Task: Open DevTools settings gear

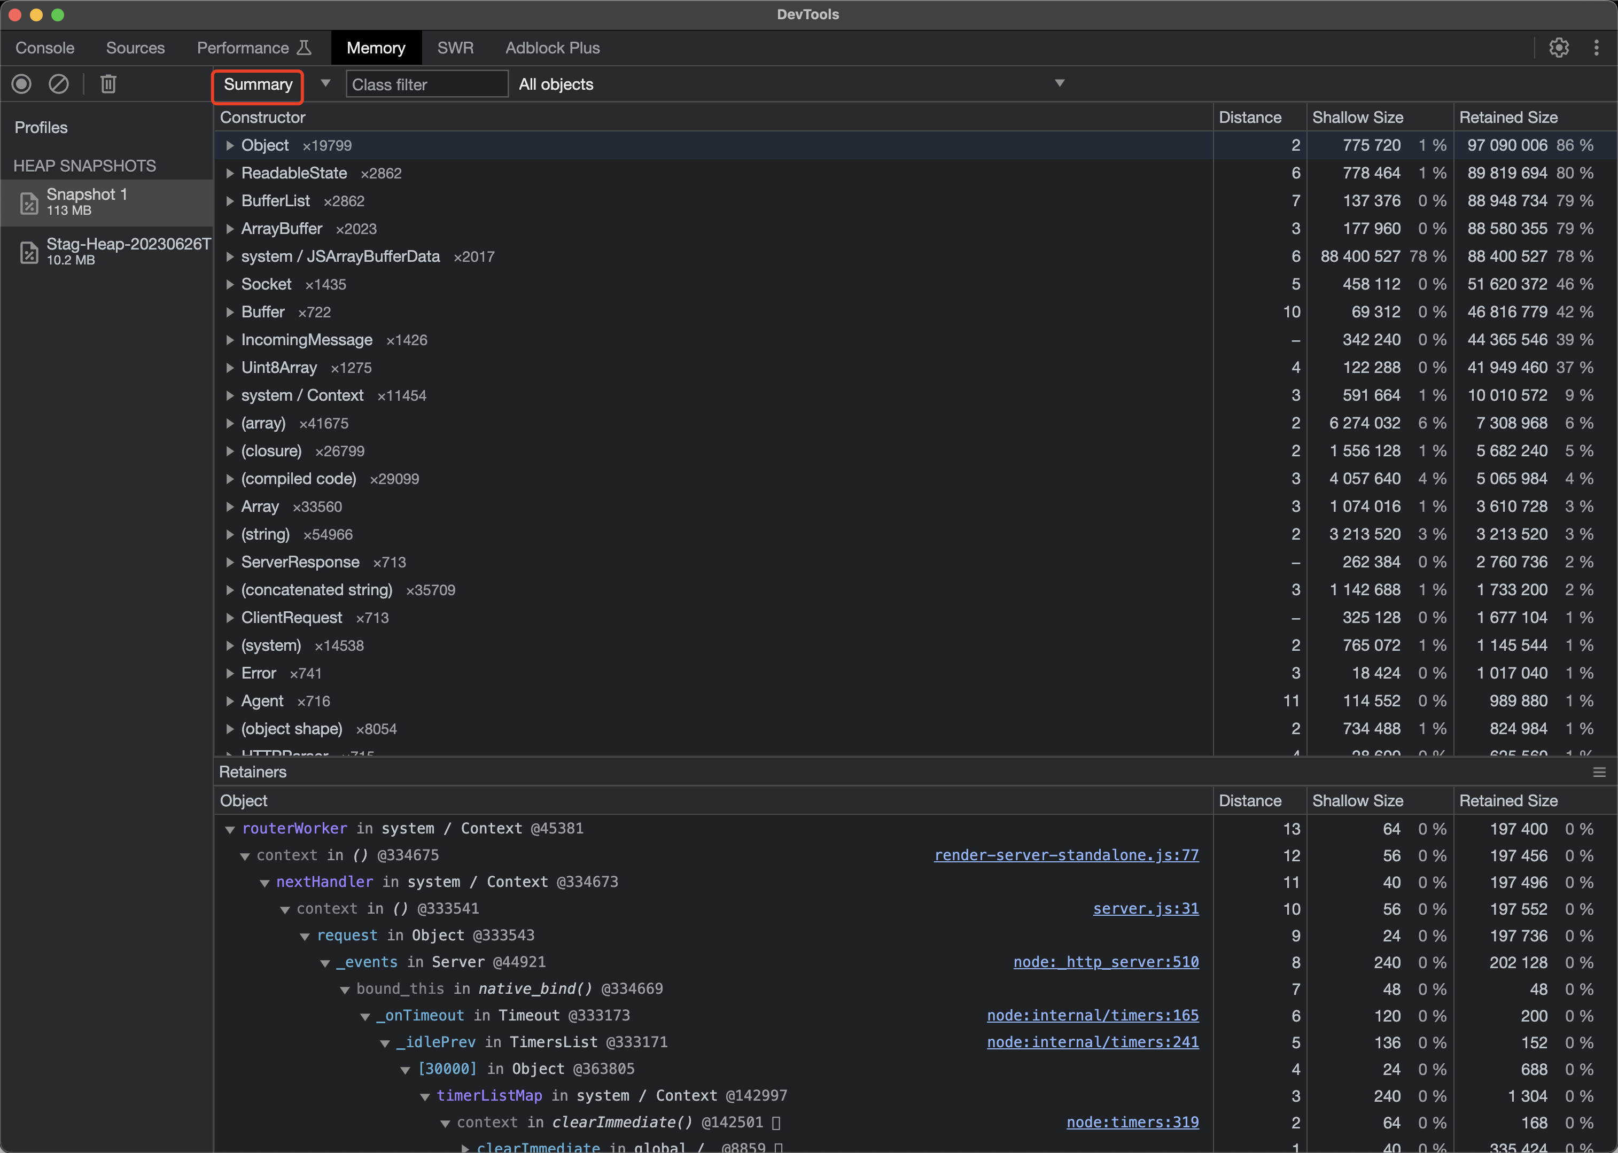Action: pos(1559,48)
